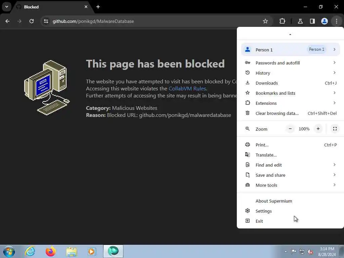344x258 pixels.
Task: Click the 100% zoom value
Action: click(304, 129)
